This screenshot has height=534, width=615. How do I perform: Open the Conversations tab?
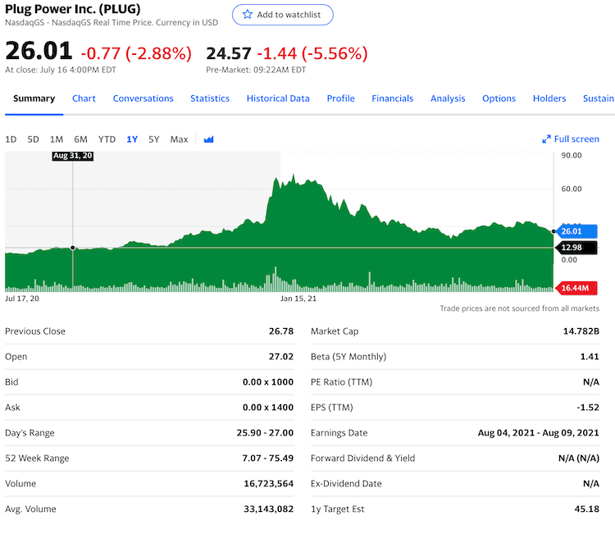pyautogui.click(x=143, y=98)
